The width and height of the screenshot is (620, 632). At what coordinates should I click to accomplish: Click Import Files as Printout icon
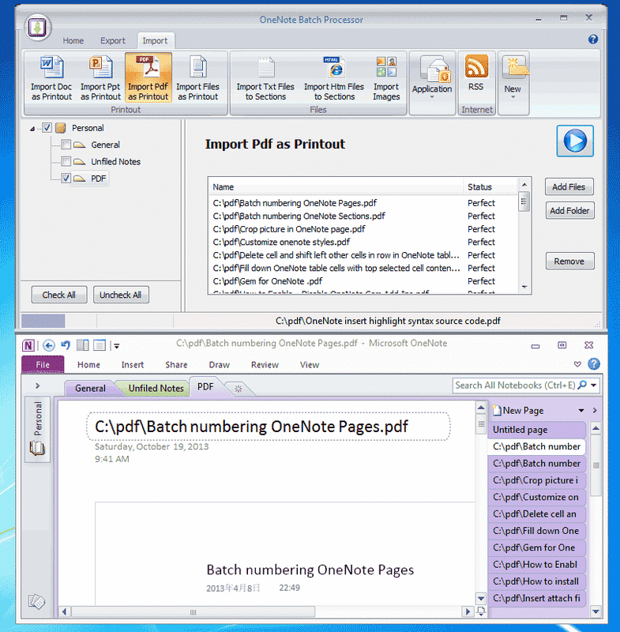tap(197, 78)
